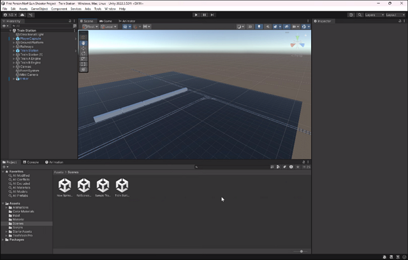Open the Sample scene asset thumbnail
Viewport: 408px width, 260px height.
[103, 188]
